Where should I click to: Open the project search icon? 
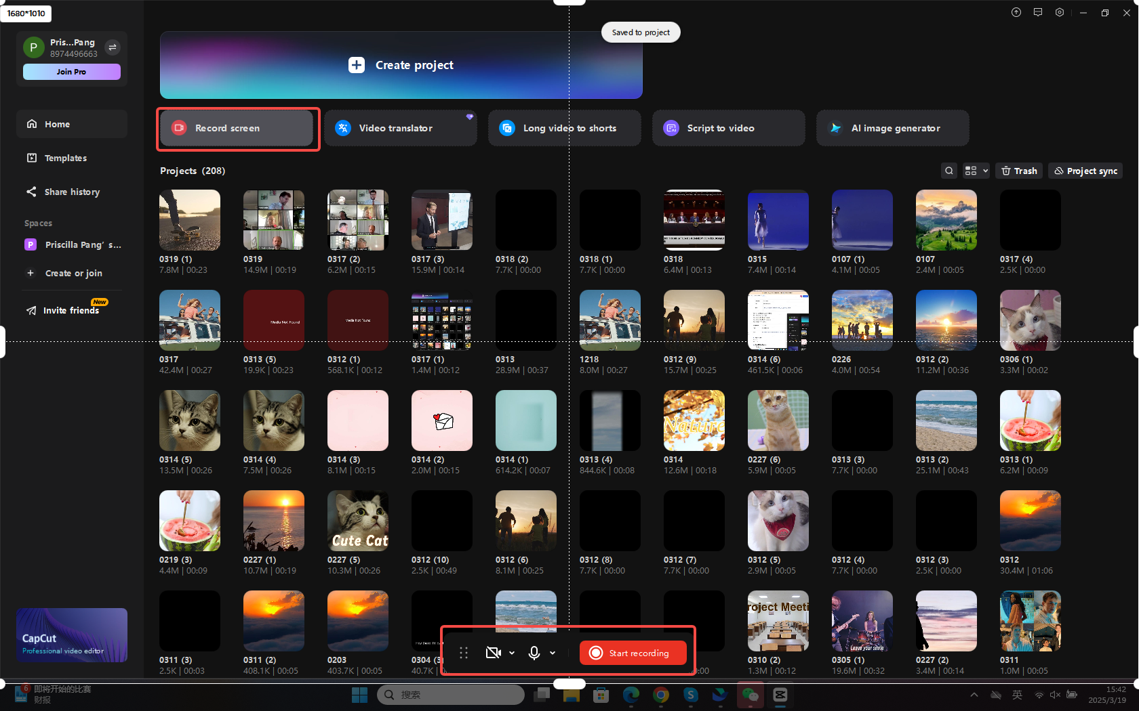(948, 171)
